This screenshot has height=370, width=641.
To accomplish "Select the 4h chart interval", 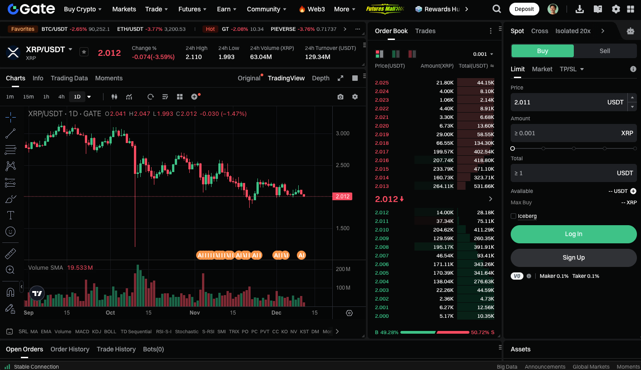I will pyautogui.click(x=61, y=97).
